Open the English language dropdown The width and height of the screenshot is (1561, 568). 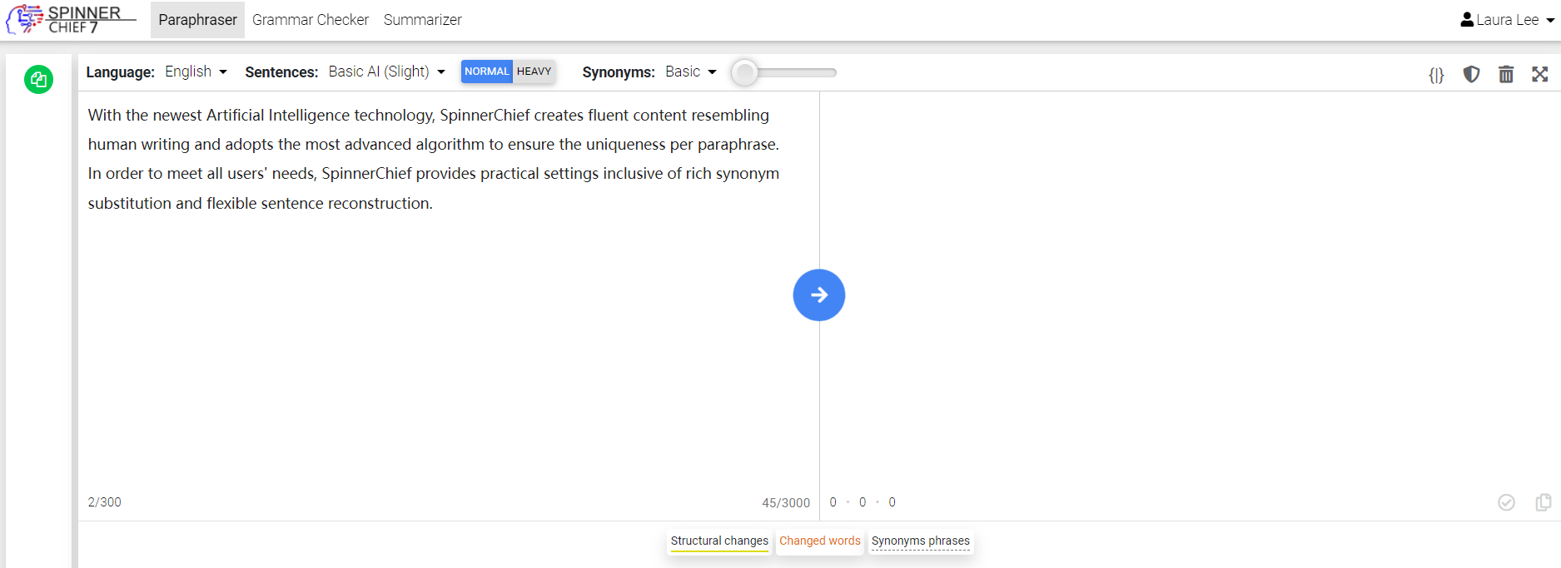[196, 72]
